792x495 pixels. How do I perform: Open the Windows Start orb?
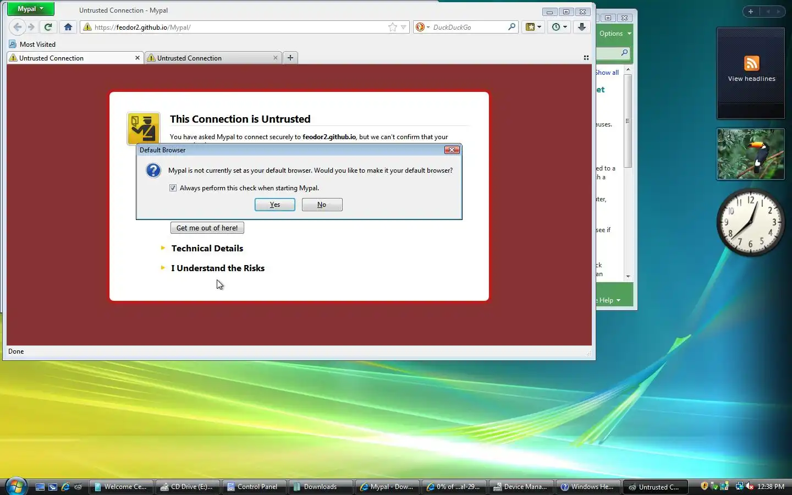click(16, 486)
